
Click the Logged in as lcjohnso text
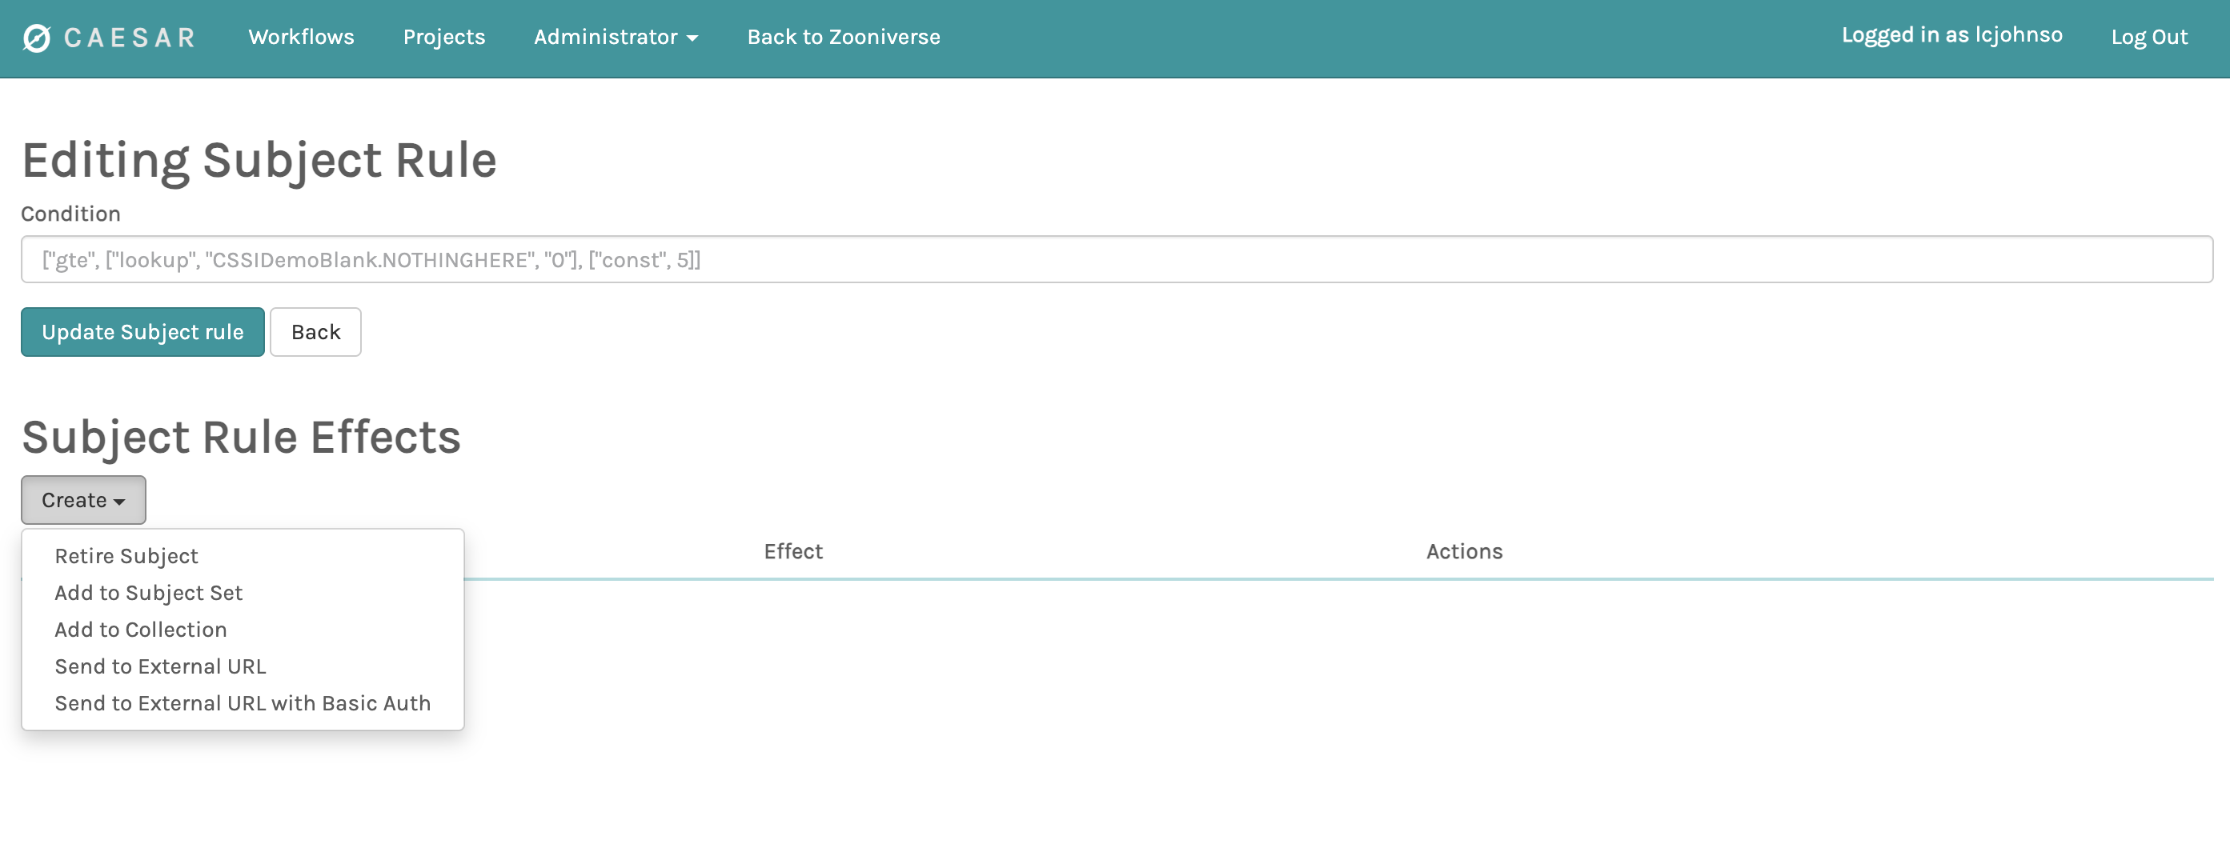[1951, 35]
